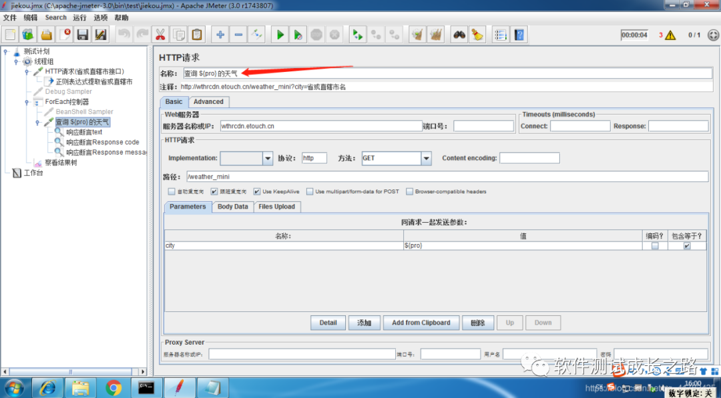Click the Copy toolbar icon
Screen dimensions: 721x398
point(178,35)
